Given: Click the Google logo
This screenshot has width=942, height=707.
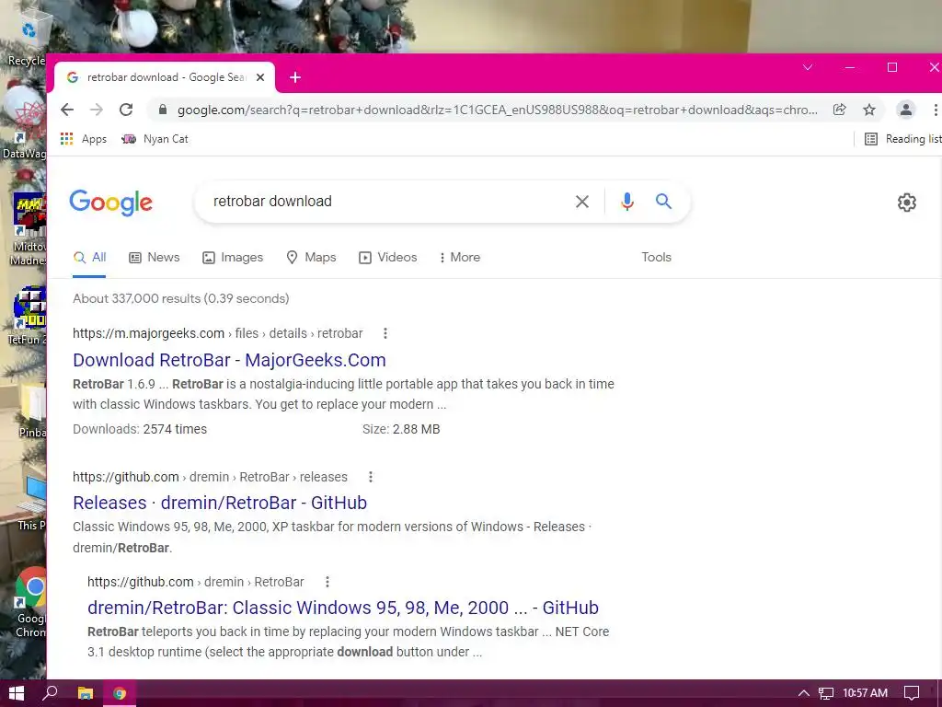Looking at the screenshot, I should click(111, 203).
